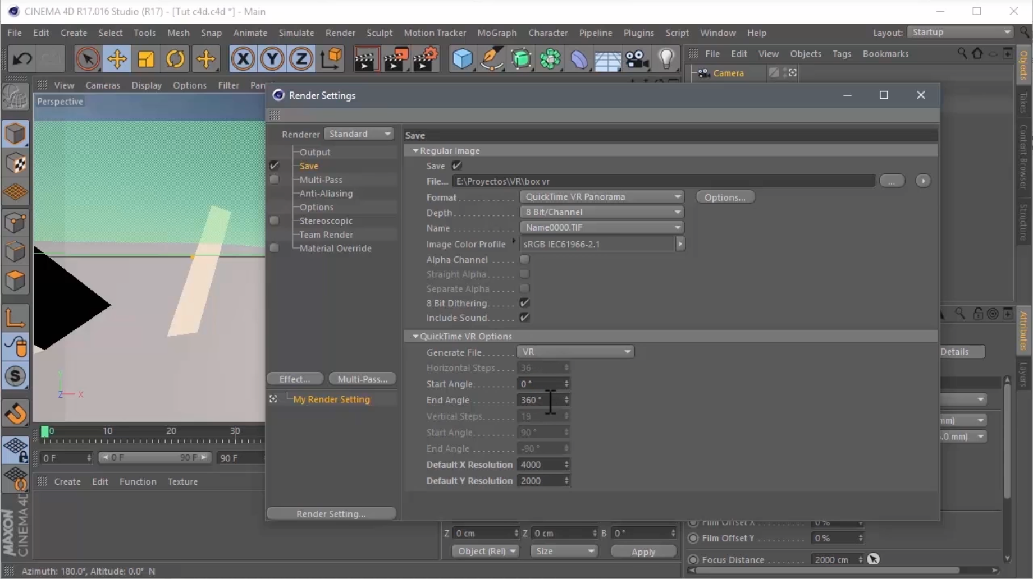Image resolution: width=1033 pixels, height=579 pixels.
Task: Open the Object (Rel) dropdown
Action: 485,551
